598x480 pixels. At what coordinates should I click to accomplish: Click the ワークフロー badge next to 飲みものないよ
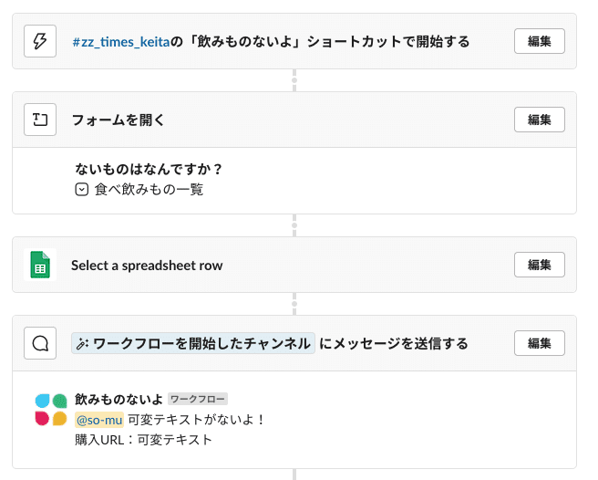tap(198, 399)
